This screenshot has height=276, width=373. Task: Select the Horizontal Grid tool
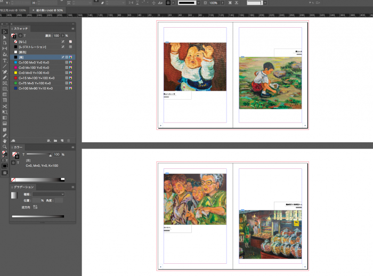[x=4, y=94]
